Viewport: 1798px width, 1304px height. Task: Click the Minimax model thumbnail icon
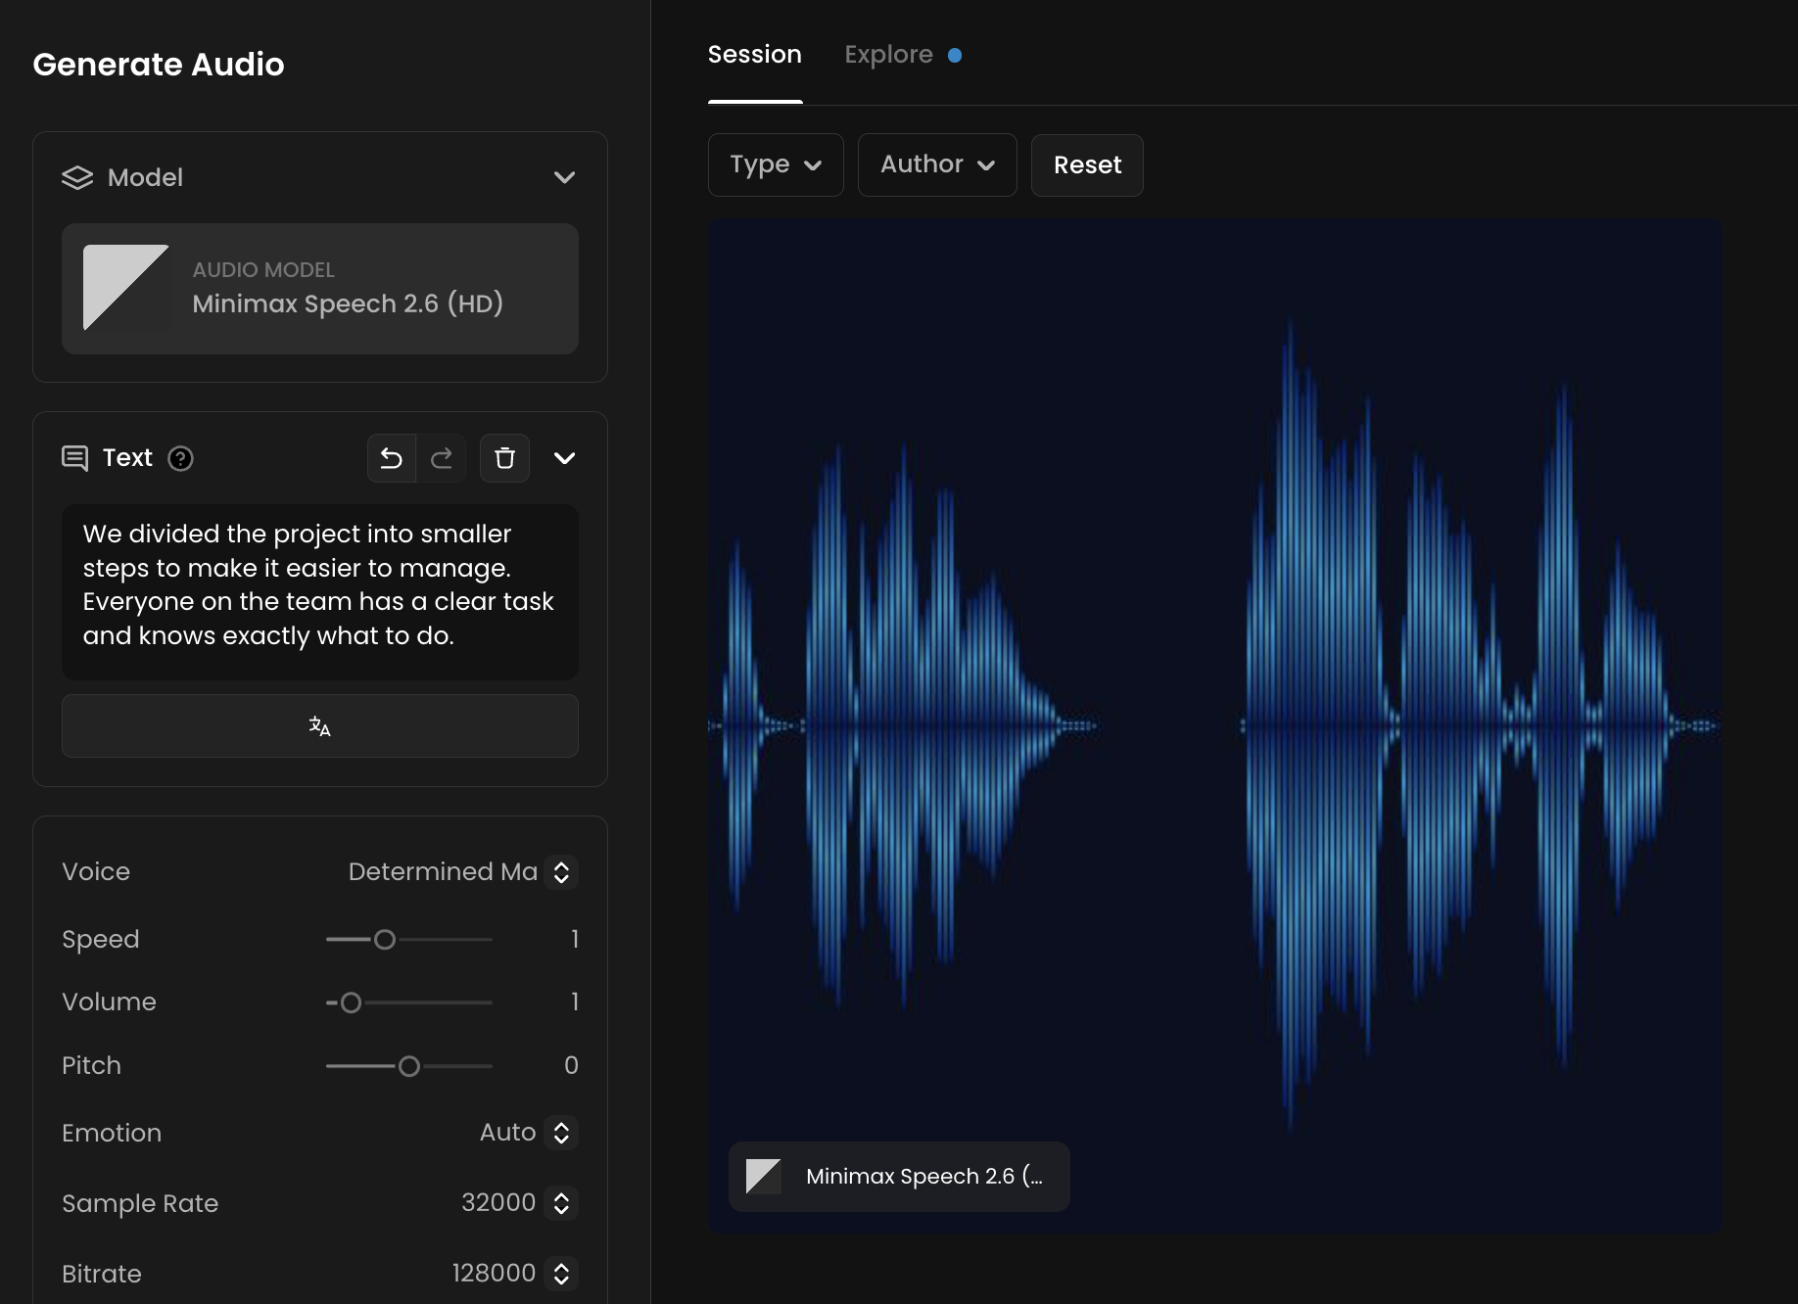click(125, 288)
